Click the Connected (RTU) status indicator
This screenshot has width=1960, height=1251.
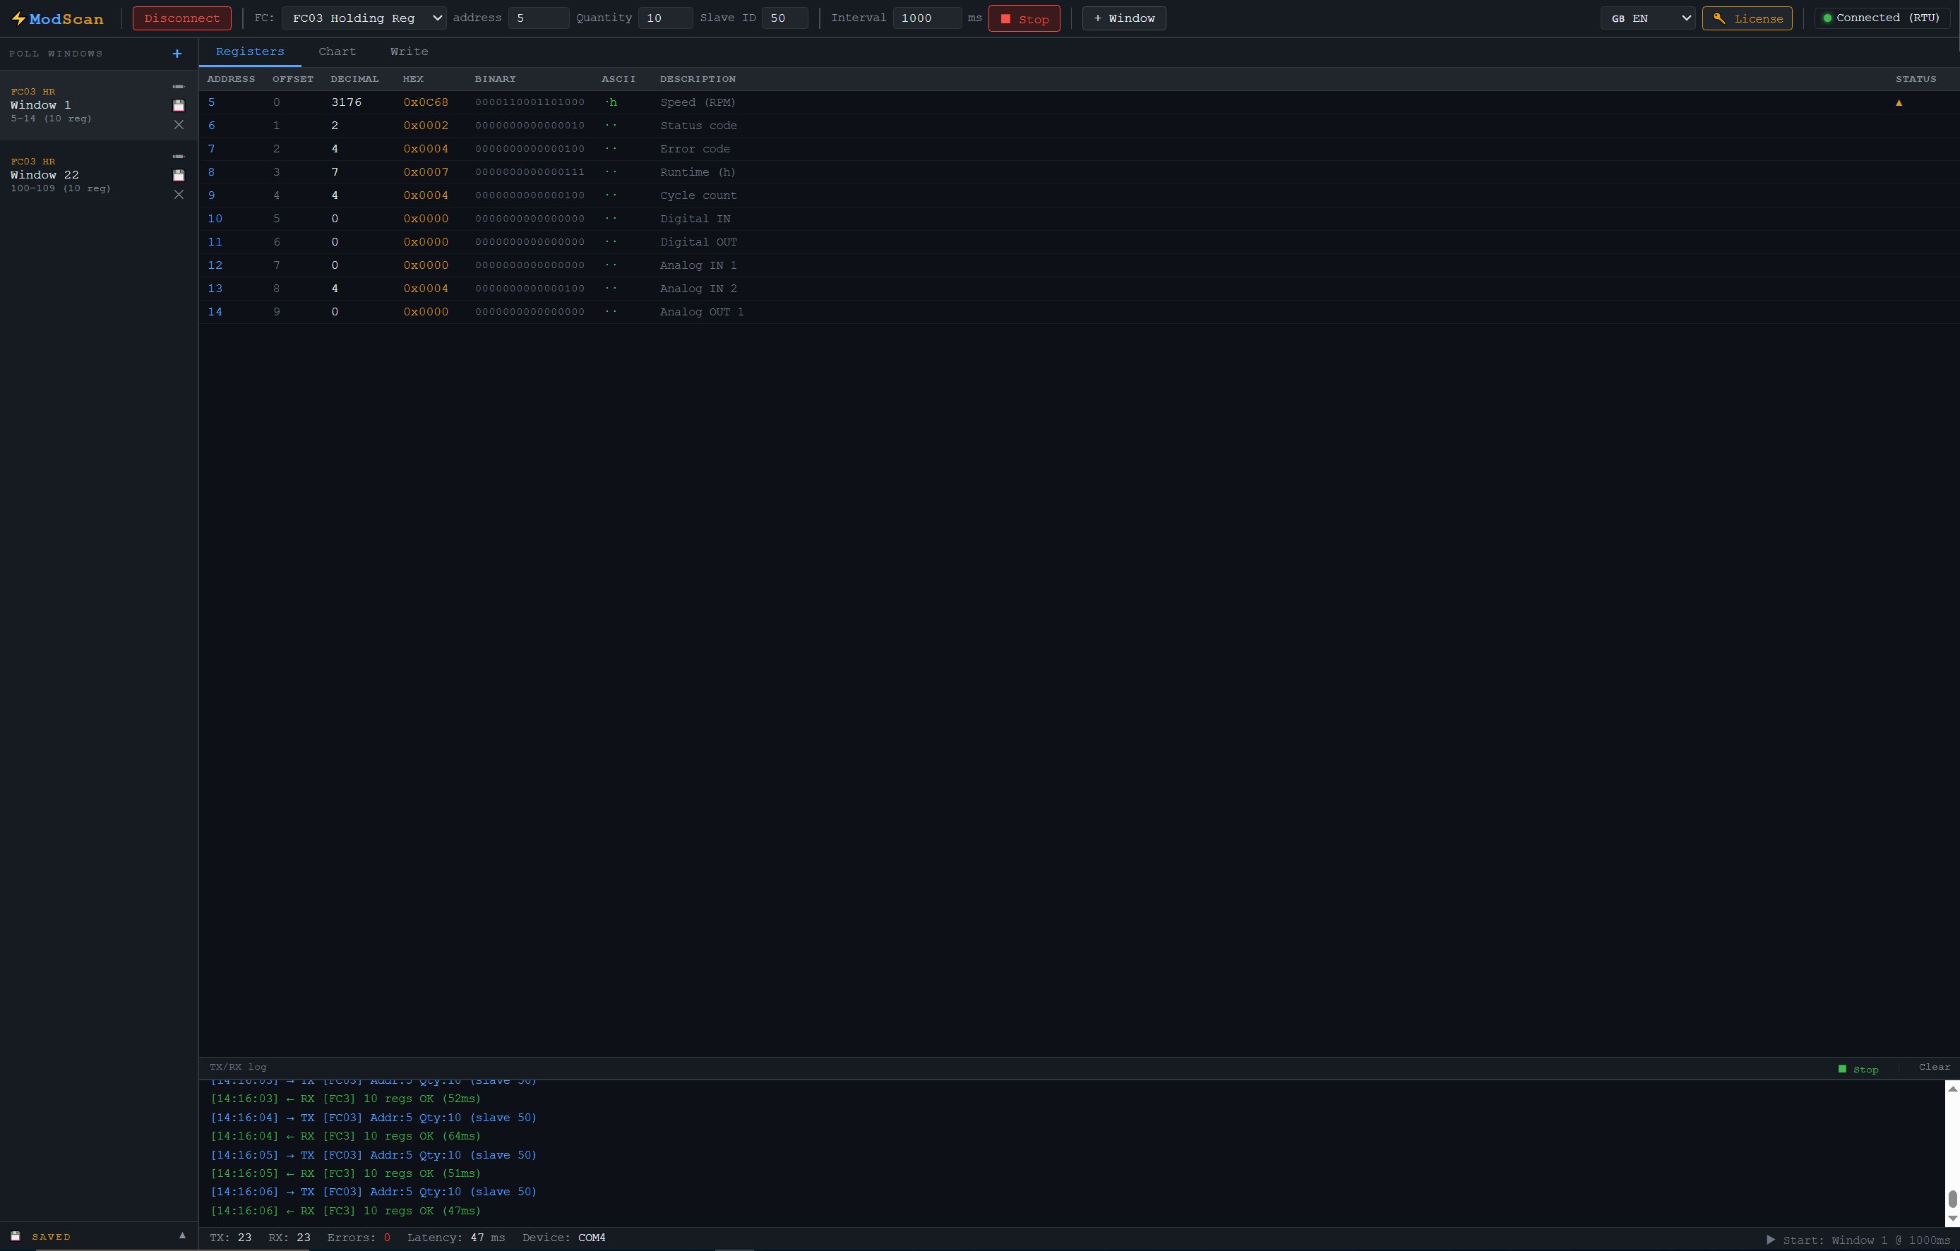(x=1881, y=18)
